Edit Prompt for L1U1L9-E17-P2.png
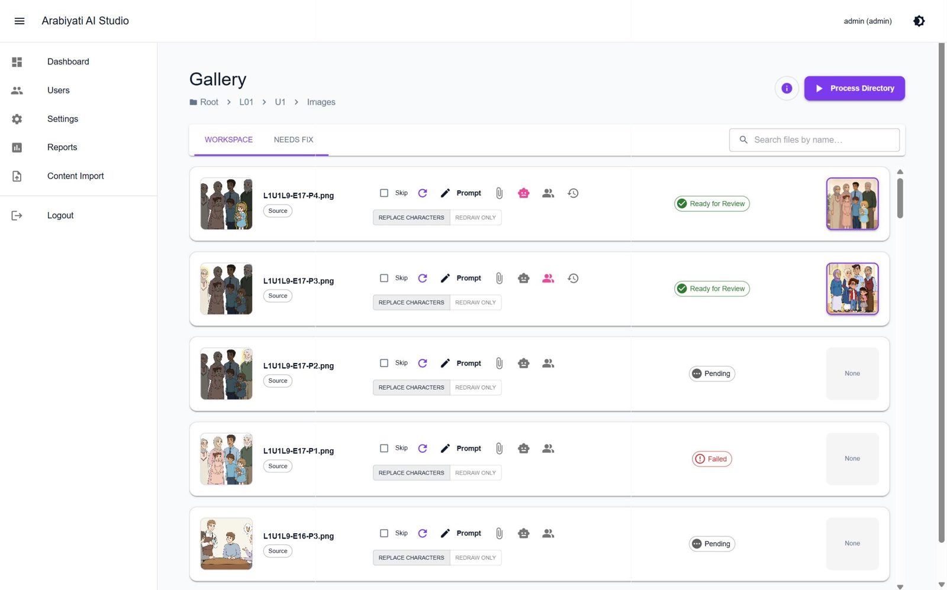Viewport: 947px width, 590px height. 461,364
